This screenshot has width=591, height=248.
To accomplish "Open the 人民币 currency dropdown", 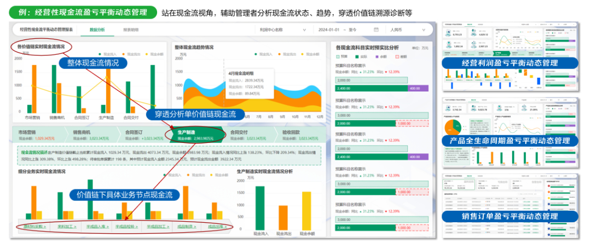I will [x=408, y=30].
